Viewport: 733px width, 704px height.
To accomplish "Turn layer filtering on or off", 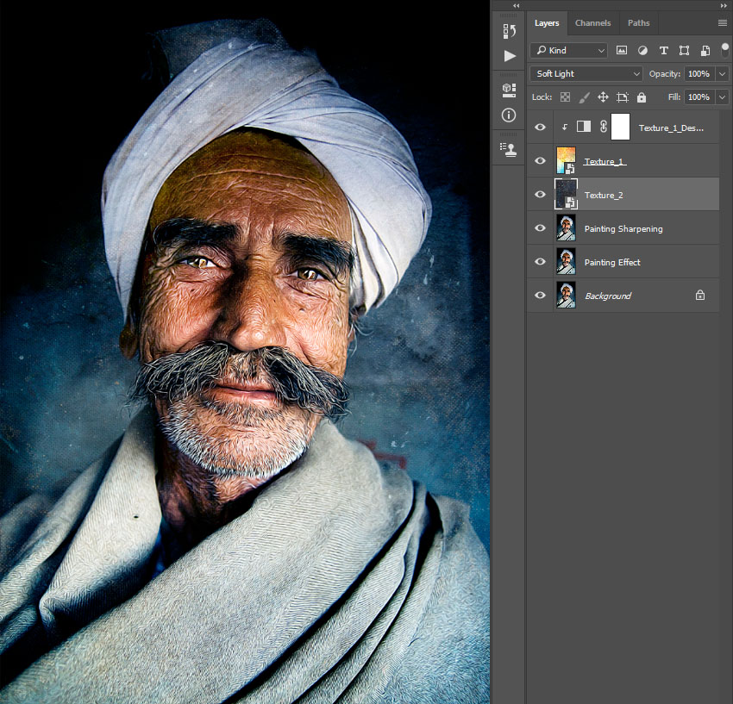I will (724, 49).
